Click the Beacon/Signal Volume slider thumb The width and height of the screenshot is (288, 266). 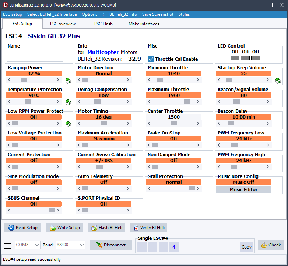tap(236, 102)
